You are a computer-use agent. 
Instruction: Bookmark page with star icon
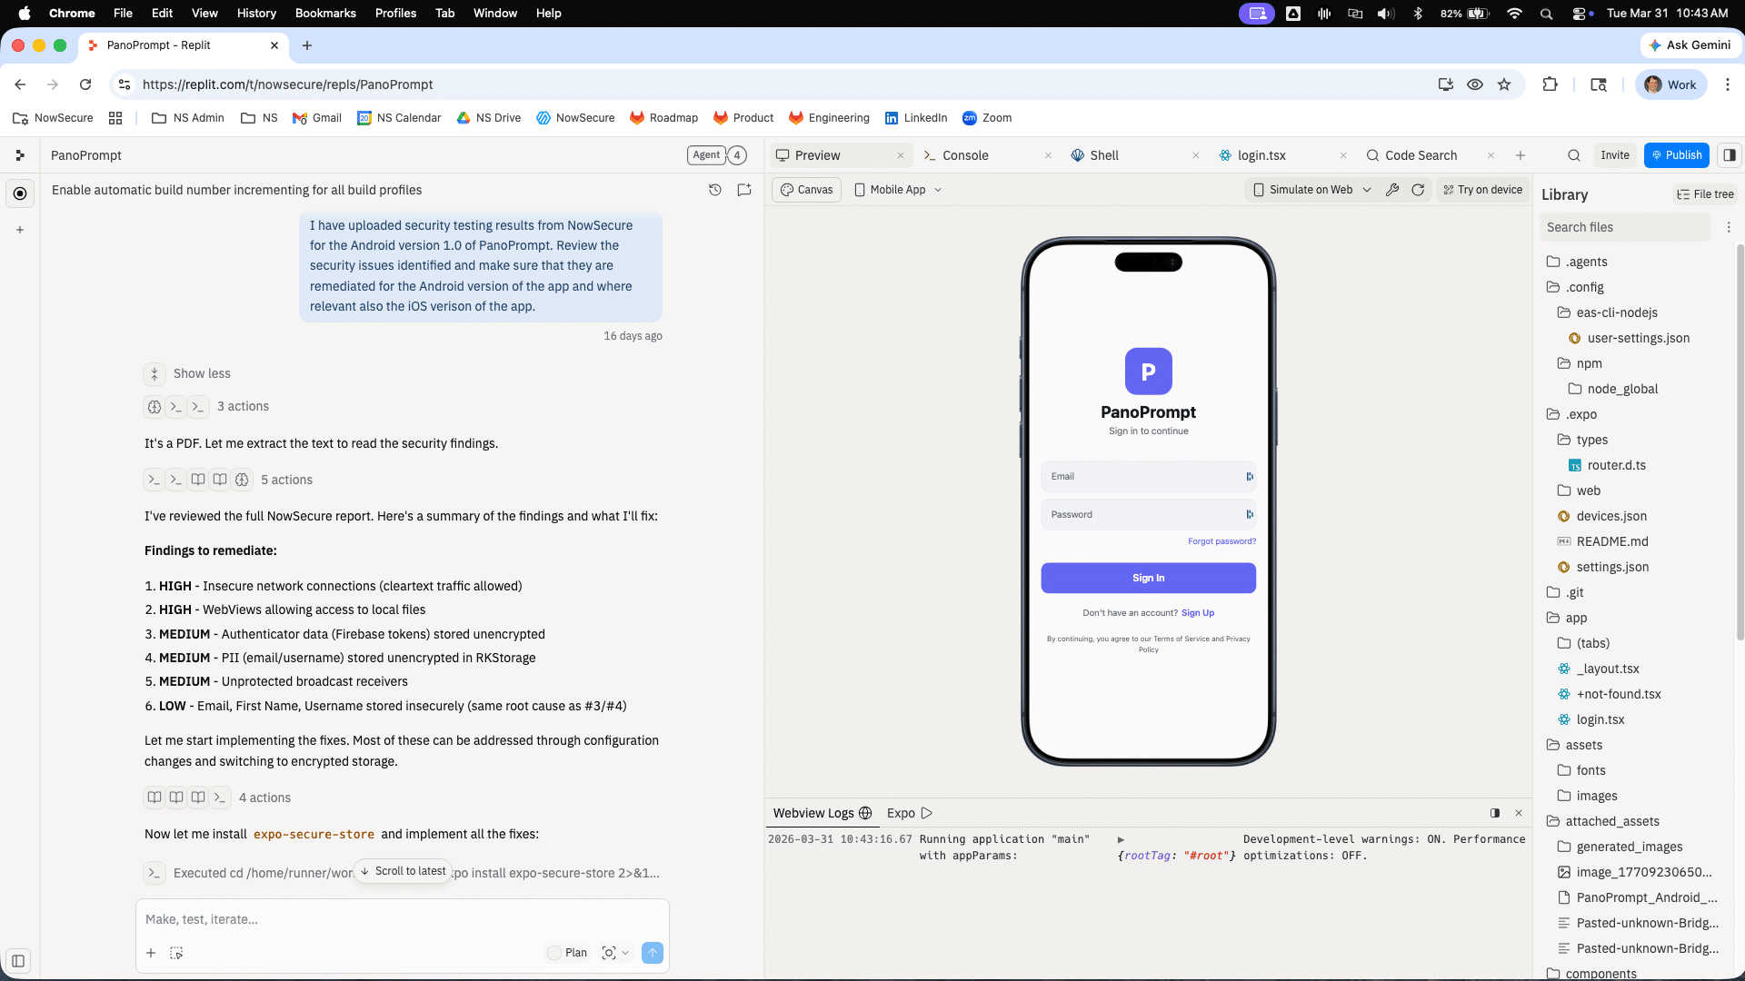tap(1504, 84)
